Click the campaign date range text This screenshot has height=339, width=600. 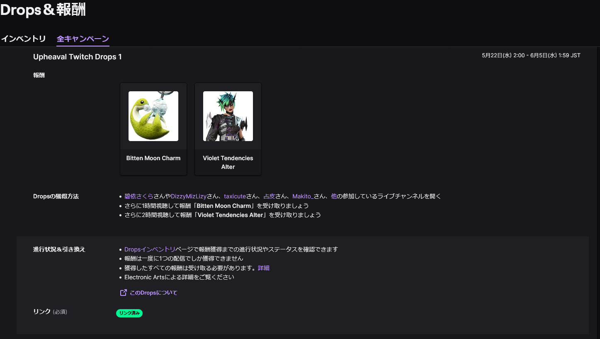(x=531, y=56)
